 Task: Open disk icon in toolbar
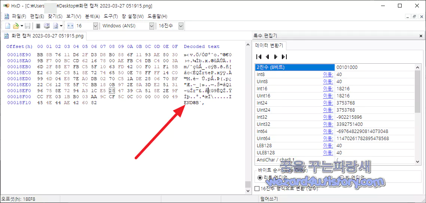[47, 26]
